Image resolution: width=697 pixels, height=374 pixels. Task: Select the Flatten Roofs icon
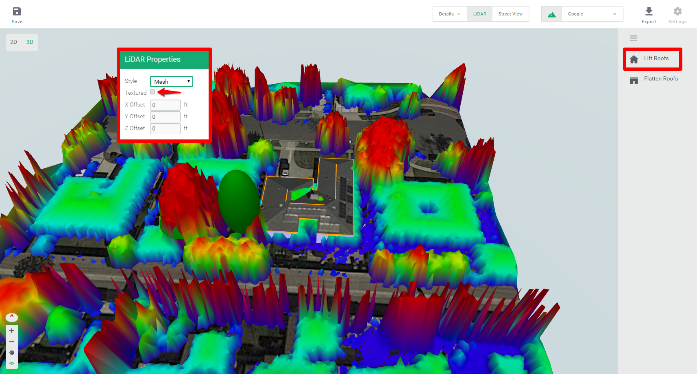coord(634,80)
